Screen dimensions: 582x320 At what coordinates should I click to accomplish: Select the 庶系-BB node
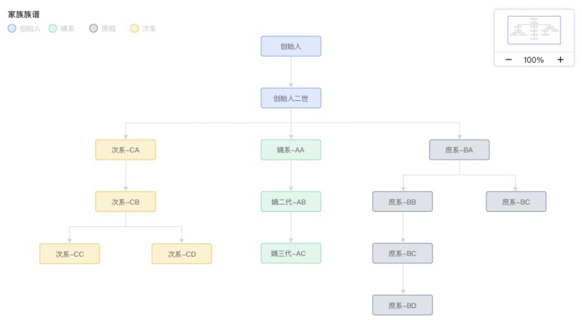[402, 202]
